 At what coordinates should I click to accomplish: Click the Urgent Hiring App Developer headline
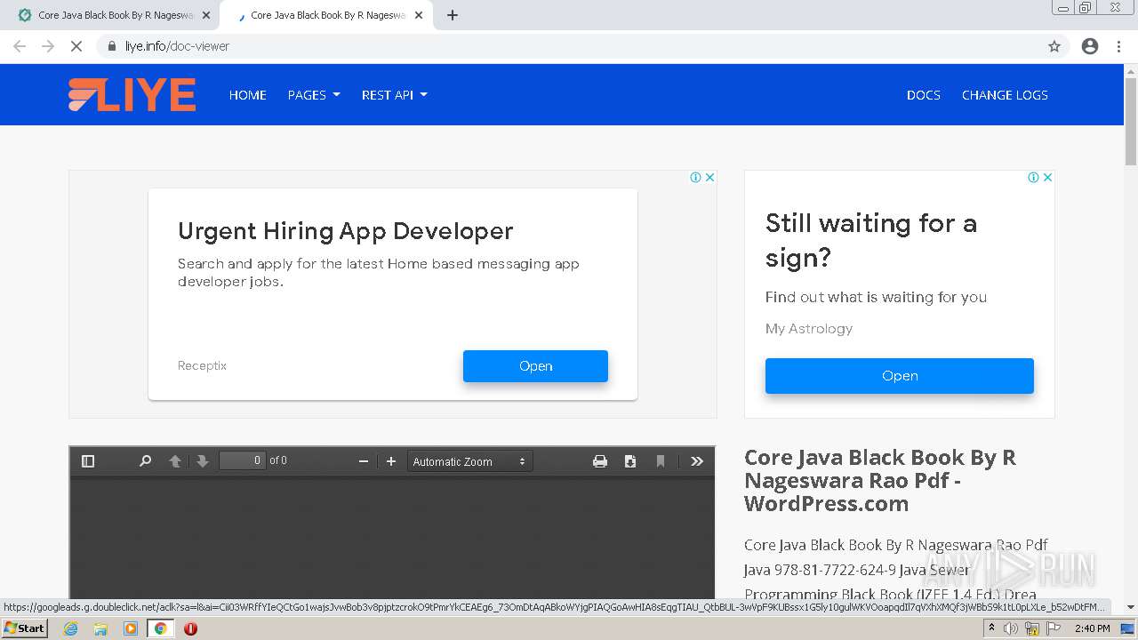click(x=346, y=231)
